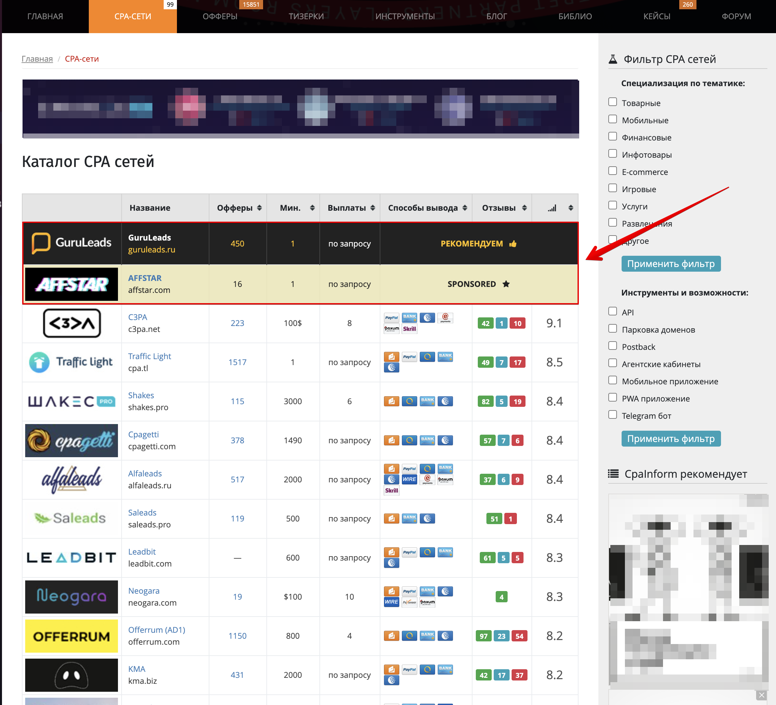Toggle the Telegram бот checkbox
The height and width of the screenshot is (705, 776).
click(x=612, y=415)
